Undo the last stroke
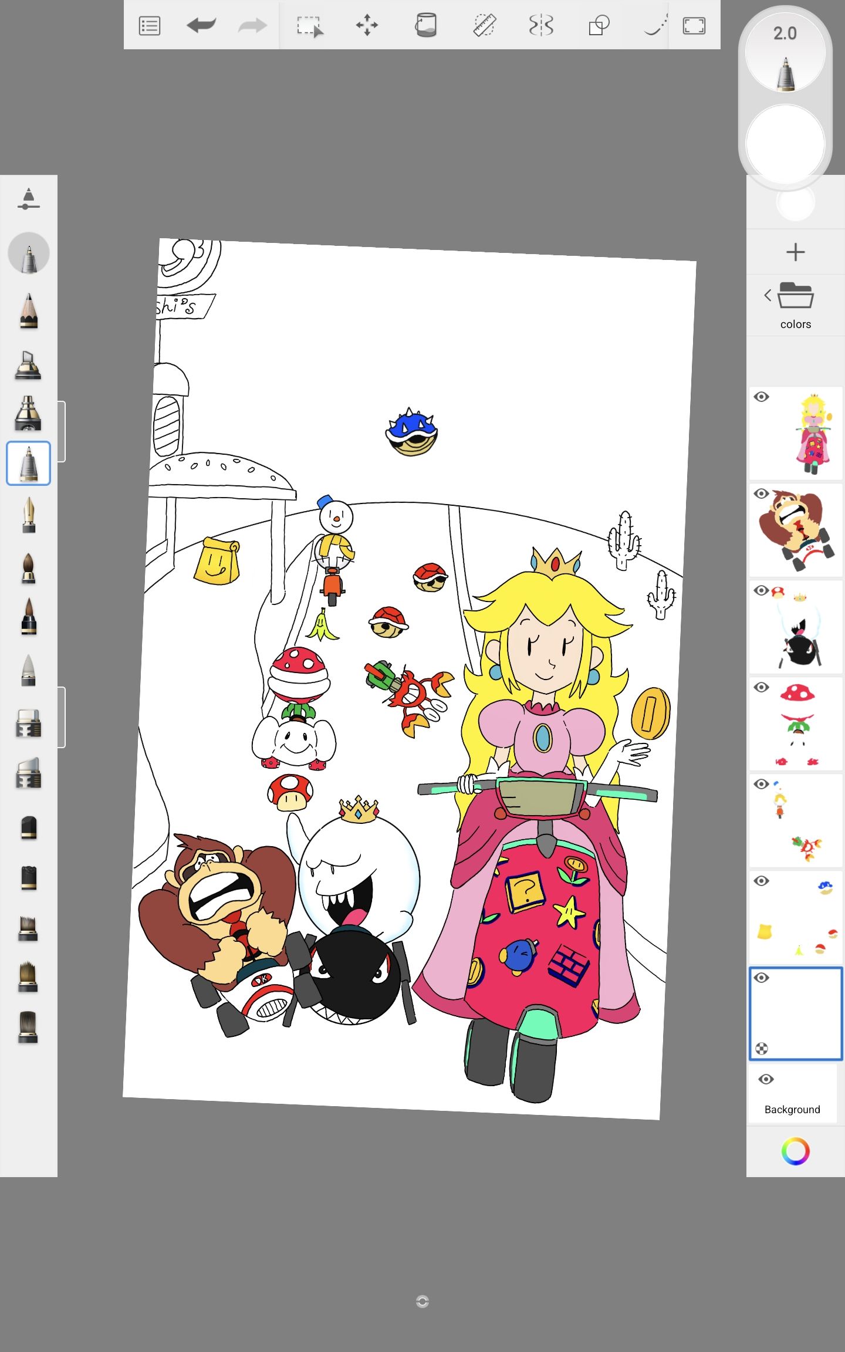845x1352 pixels. click(x=201, y=25)
